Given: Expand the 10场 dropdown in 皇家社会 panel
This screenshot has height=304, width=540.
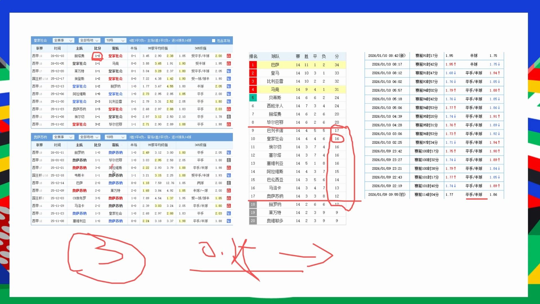Looking at the screenshot, I should 115,41.
